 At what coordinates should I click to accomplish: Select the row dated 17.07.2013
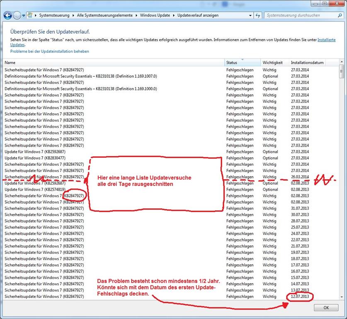(x=170, y=265)
